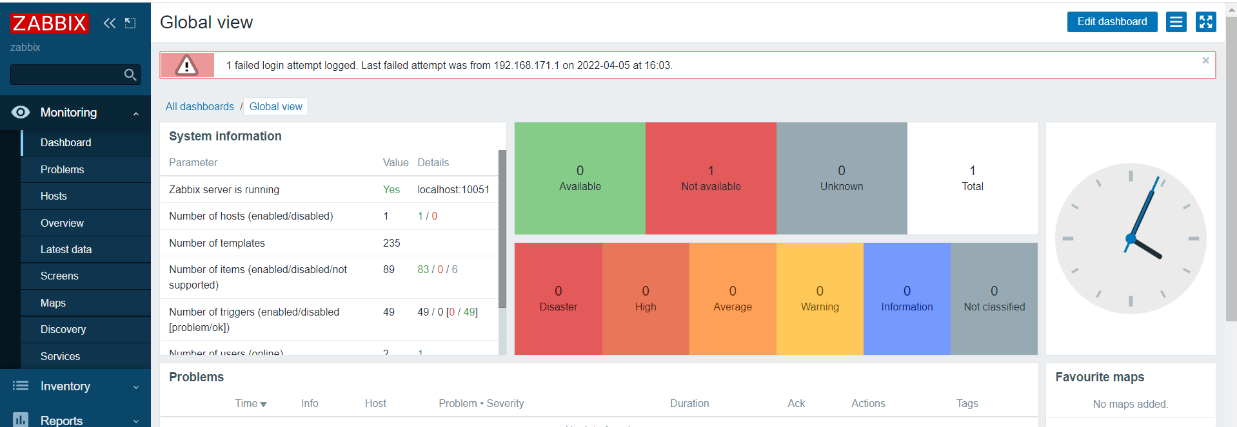This screenshot has width=1237, height=427.
Task: Click the Inventory list icon
Action: click(21, 386)
